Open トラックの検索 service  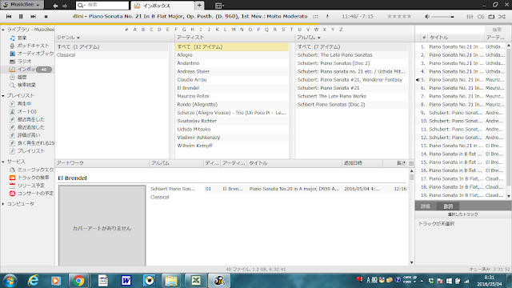pos(33,178)
